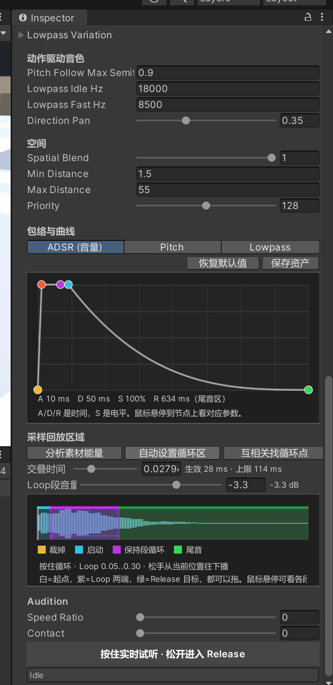This screenshot has height=685, width=333.
Task: Click the 自动设置循环区 button
Action: click(x=172, y=453)
